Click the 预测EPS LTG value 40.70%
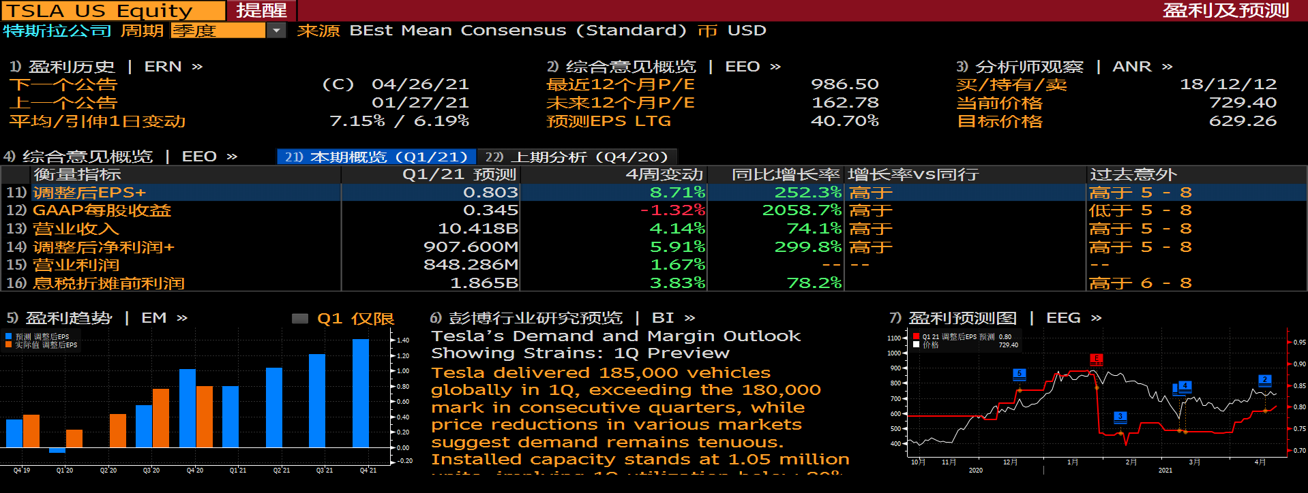 click(845, 121)
